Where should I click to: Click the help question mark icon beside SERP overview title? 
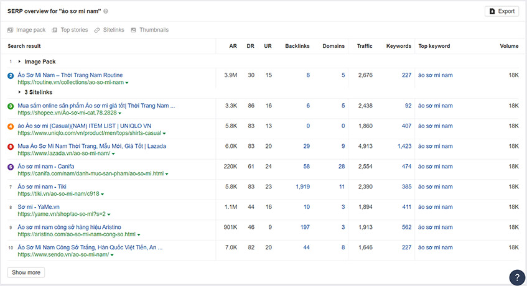pos(106,11)
